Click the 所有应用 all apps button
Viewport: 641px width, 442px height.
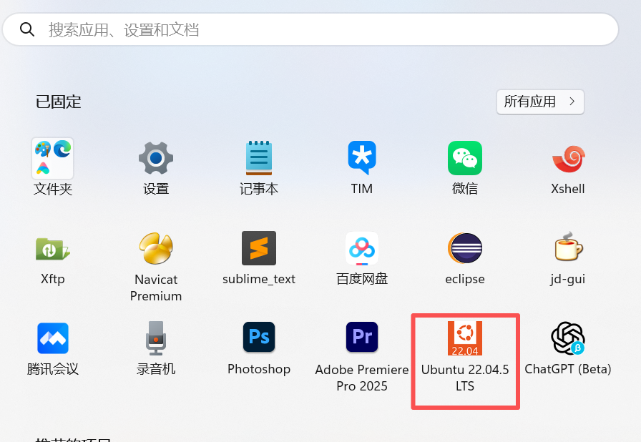[x=540, y=102]
